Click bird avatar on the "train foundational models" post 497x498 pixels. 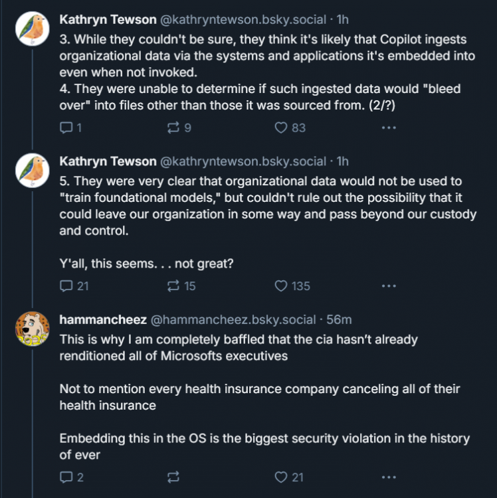click(x=32, y=170)
